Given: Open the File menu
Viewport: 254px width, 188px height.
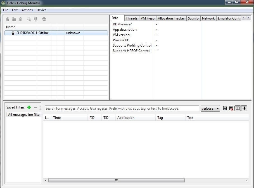Looking at the screenshot, I should (6, 10).
